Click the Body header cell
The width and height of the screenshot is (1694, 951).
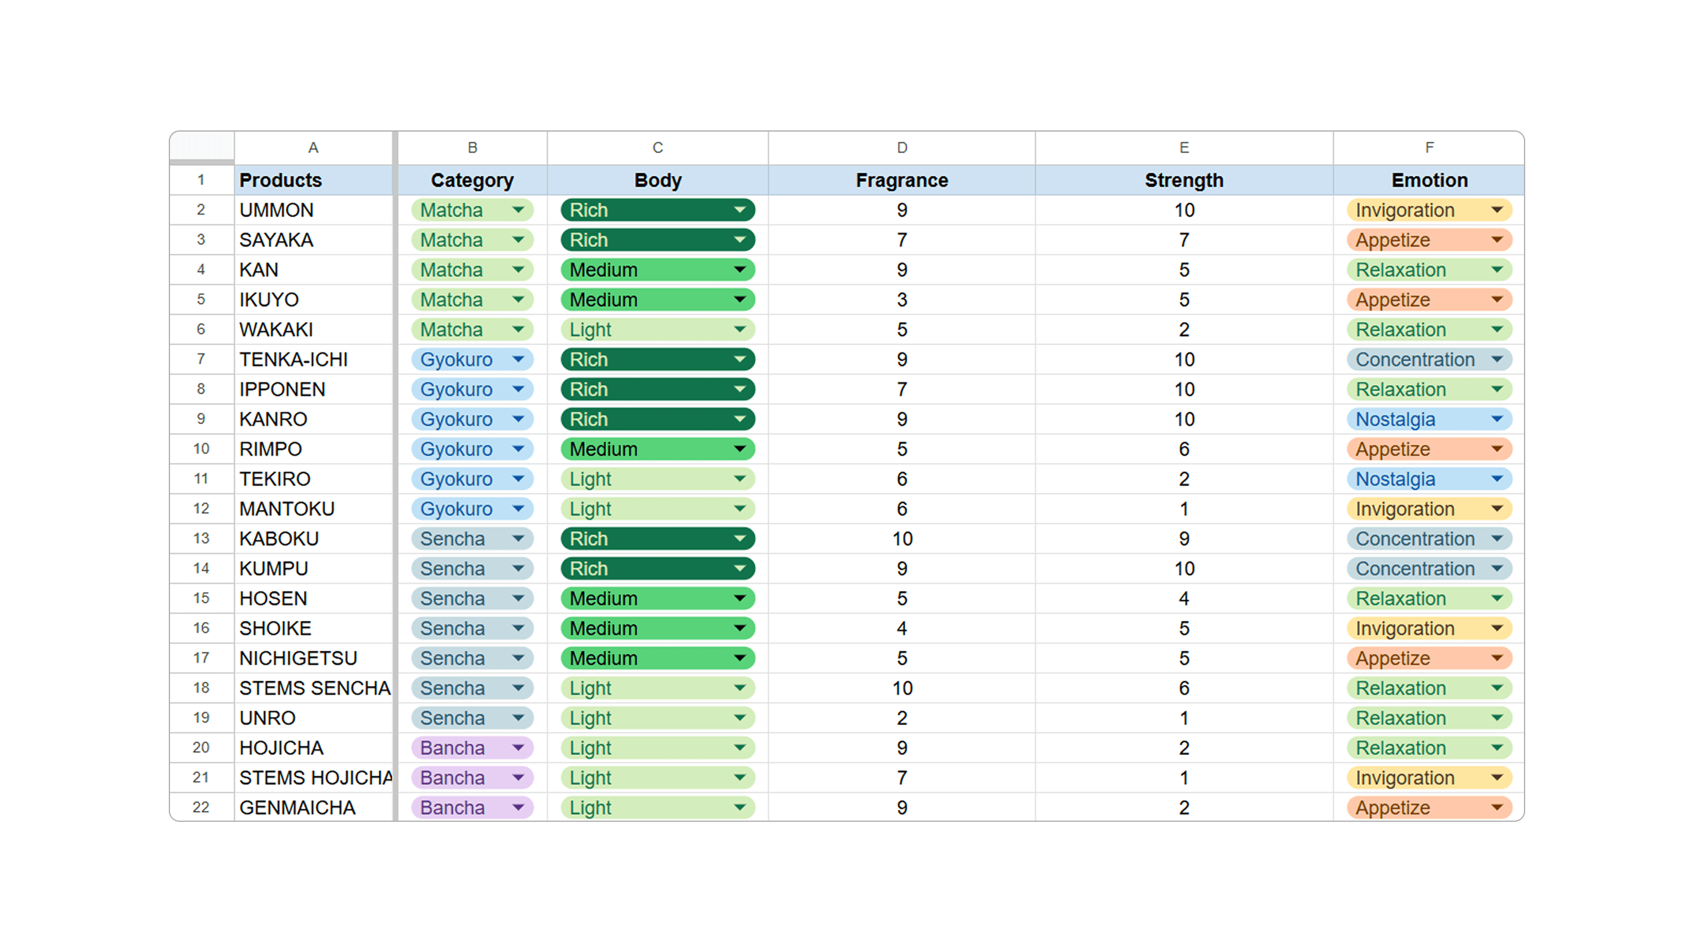coord(658,180)
